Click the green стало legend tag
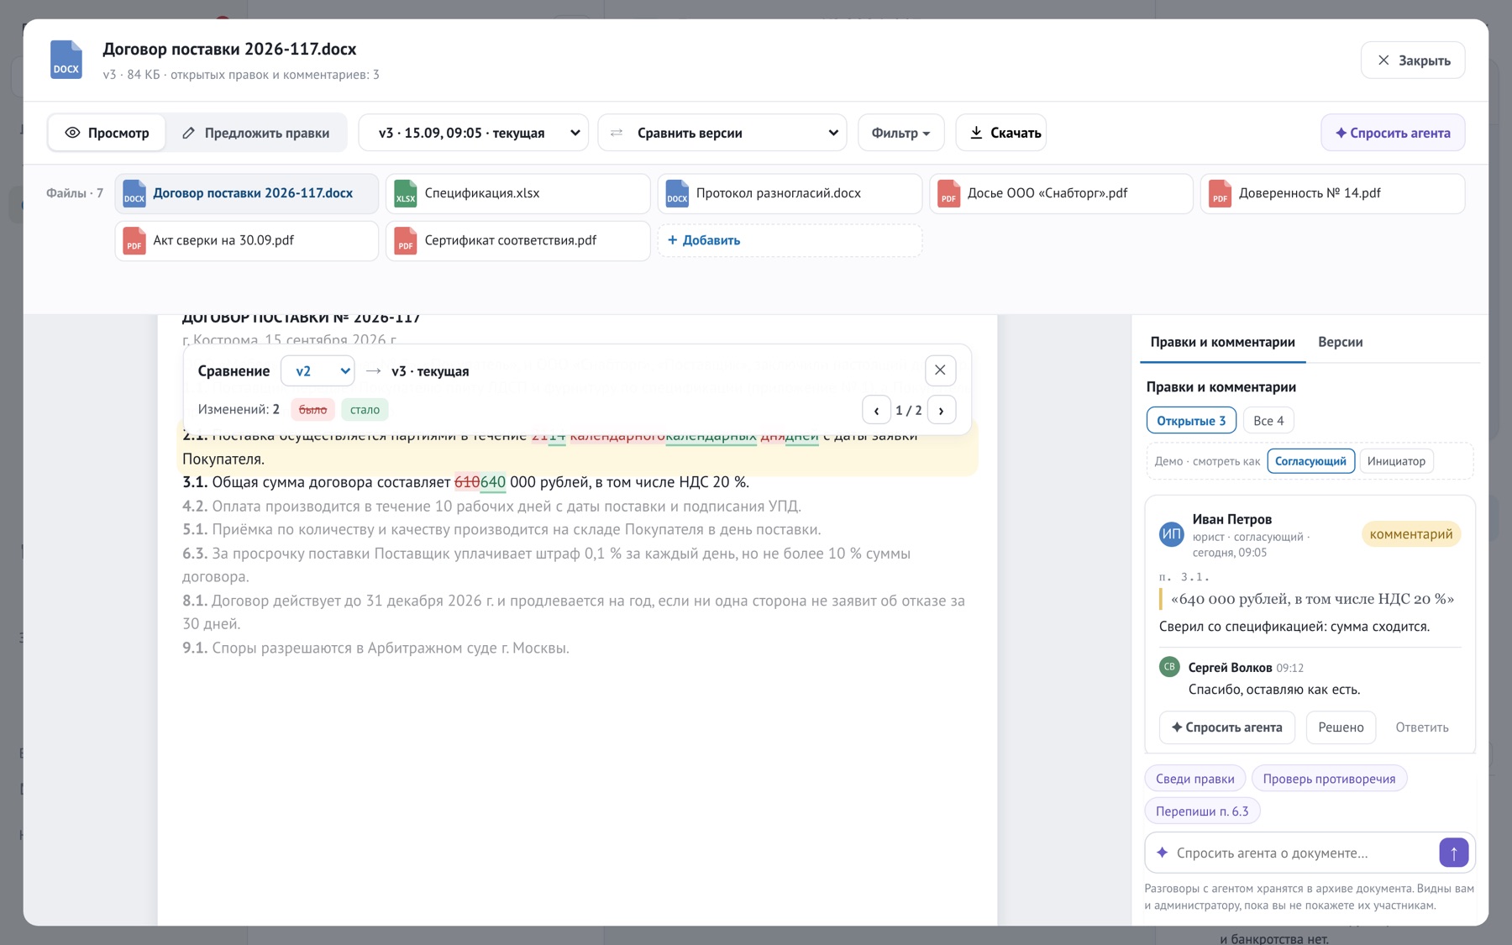The image size is (1512, 945). [365, 410]
